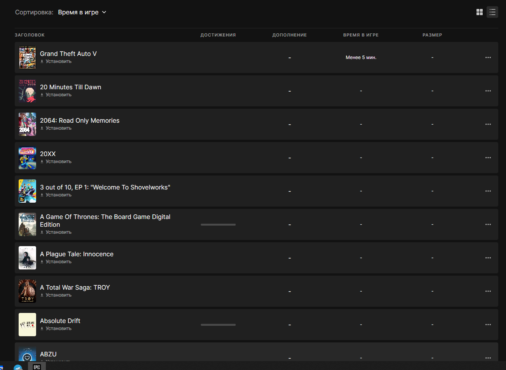
Task: Install A Total War Saga: TROY
Action: pos(56,295)
